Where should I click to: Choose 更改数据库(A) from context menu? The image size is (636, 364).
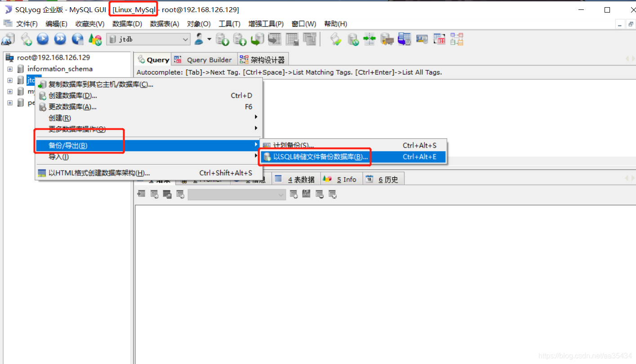149,107
